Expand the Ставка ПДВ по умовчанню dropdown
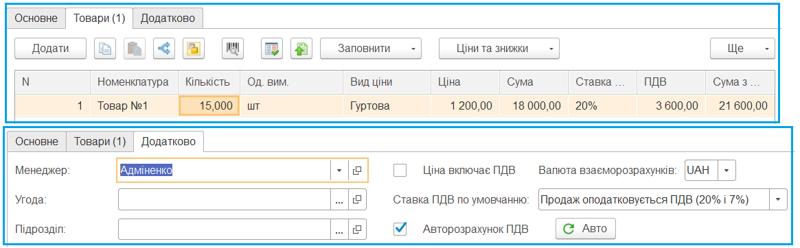Viewport: 800px width, 248px height. tap(778, 199)
